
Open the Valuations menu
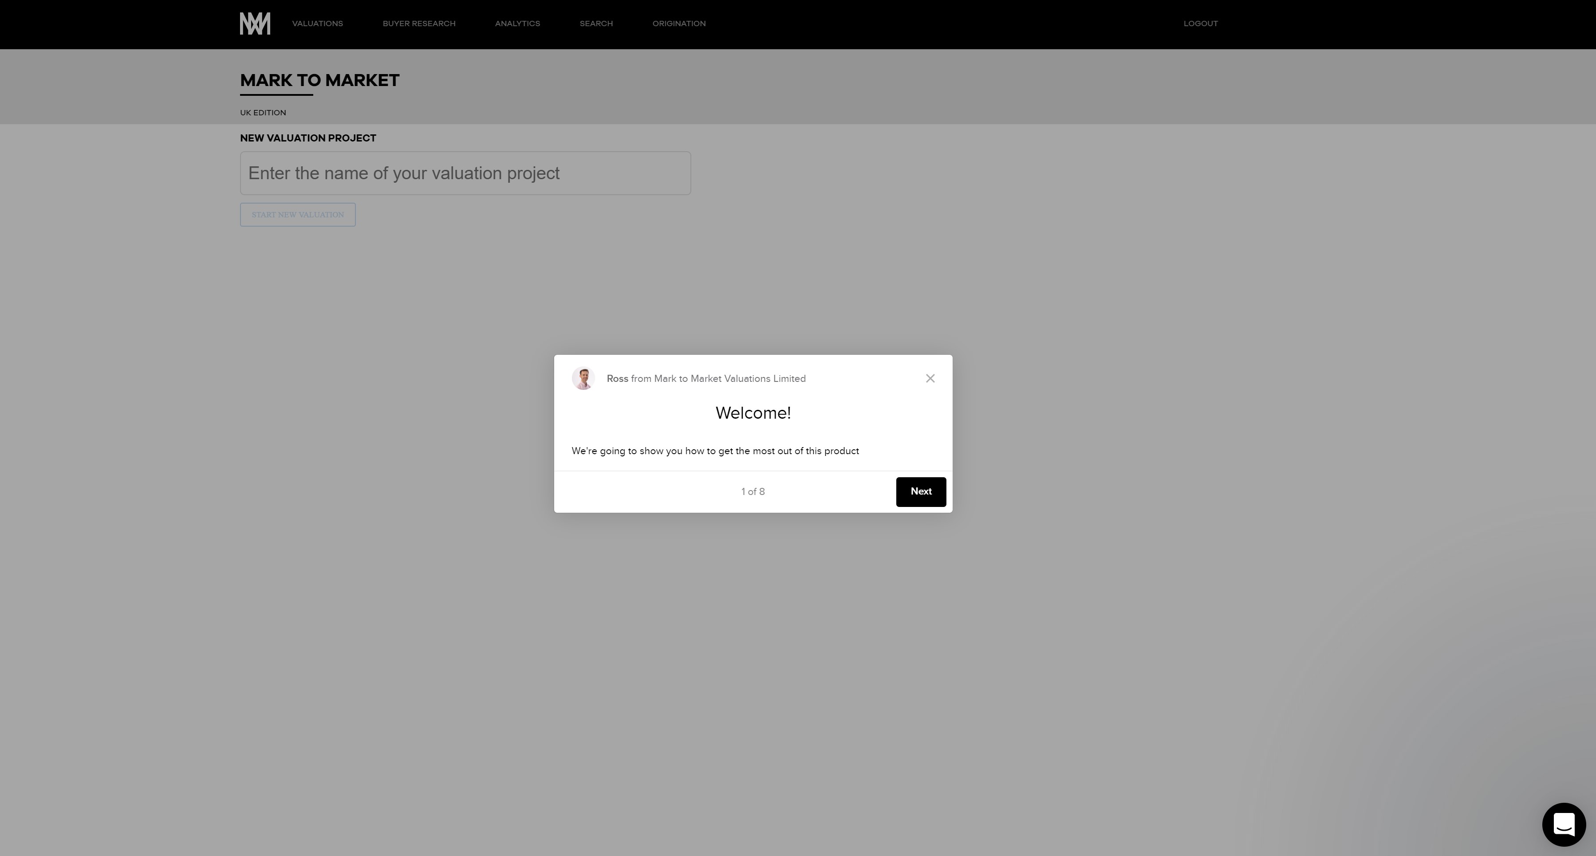(x=317, y=24)
